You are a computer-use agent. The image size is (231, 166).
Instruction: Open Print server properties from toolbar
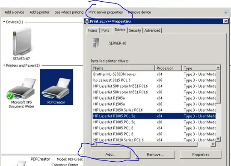[x=106, y=12]
